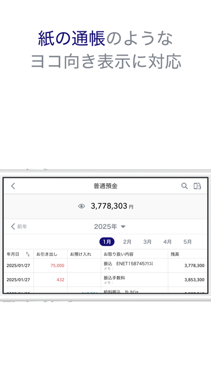Click the 3,778,303 円 total balance
The image size is (211, 375).
point(112,206)
